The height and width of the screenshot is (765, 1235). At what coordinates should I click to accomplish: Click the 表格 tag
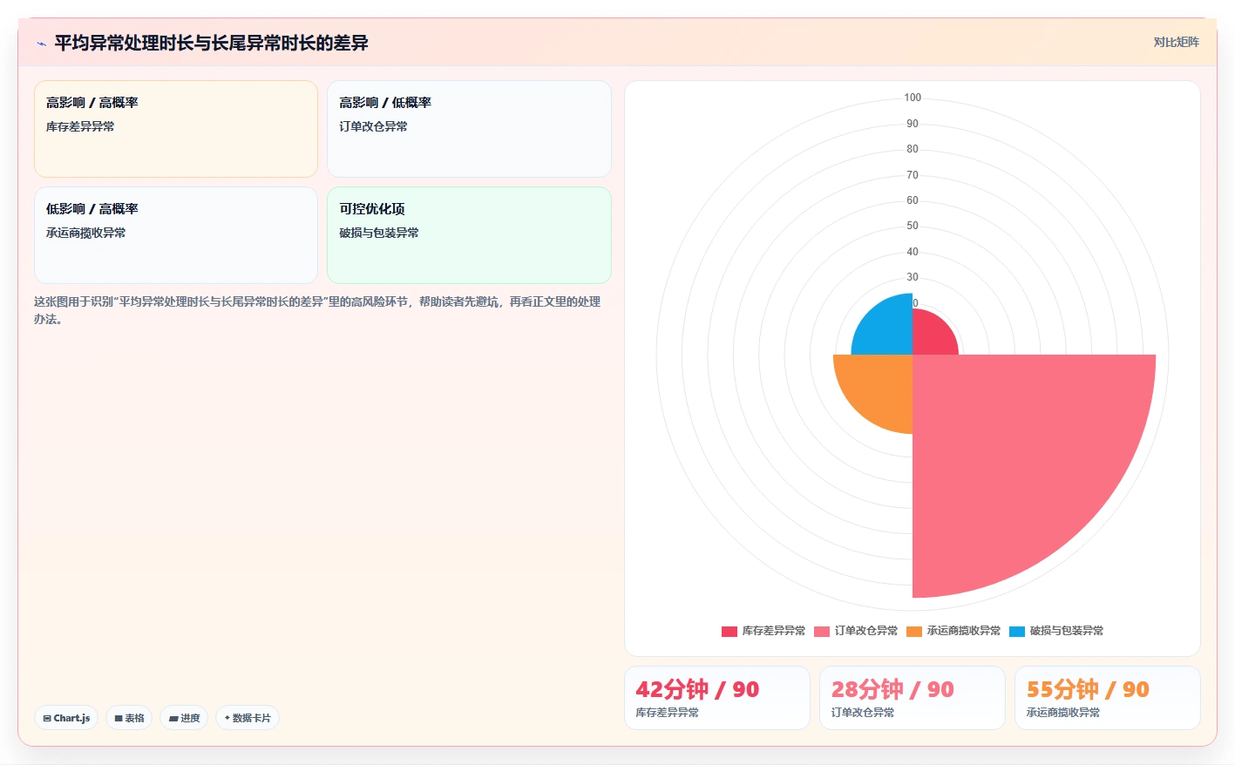129,718
